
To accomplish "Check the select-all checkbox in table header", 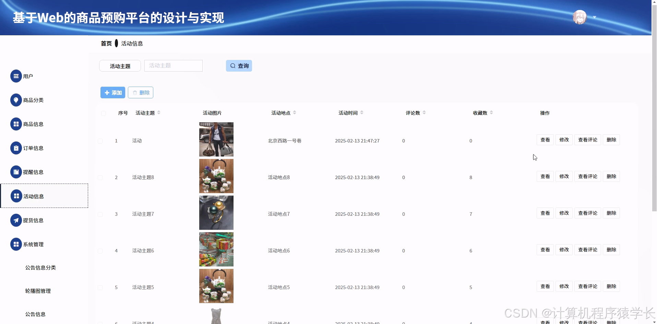I will [104, 113].
